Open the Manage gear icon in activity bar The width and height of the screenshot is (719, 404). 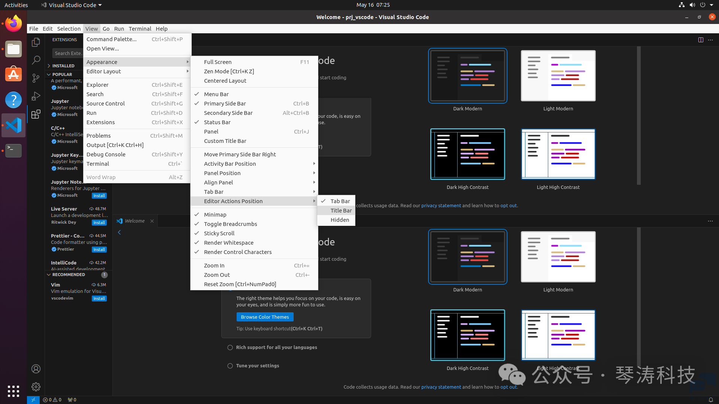tap(36, 386)
